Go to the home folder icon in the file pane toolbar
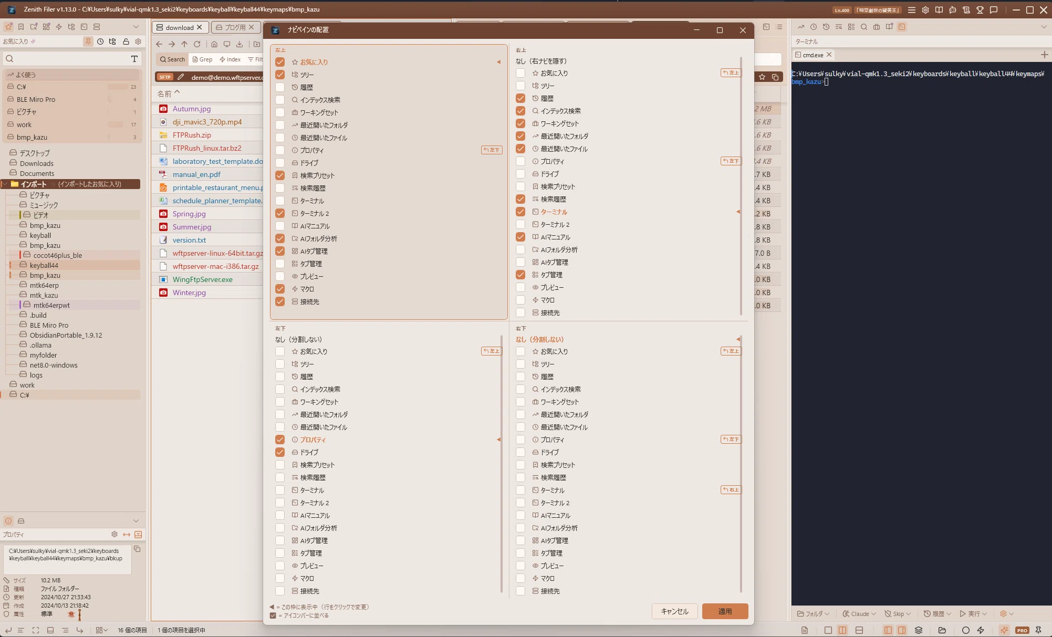 (214, 44)
